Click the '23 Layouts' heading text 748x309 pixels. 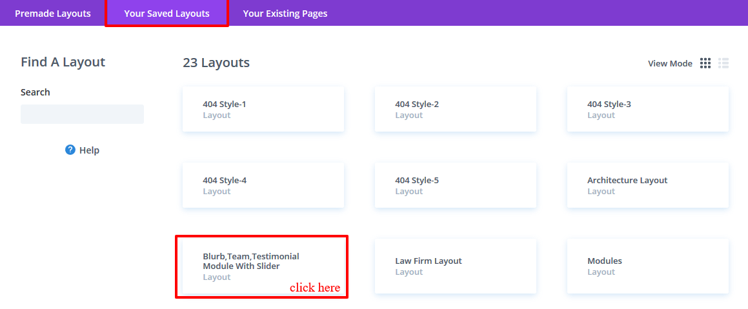click(216, 63)
